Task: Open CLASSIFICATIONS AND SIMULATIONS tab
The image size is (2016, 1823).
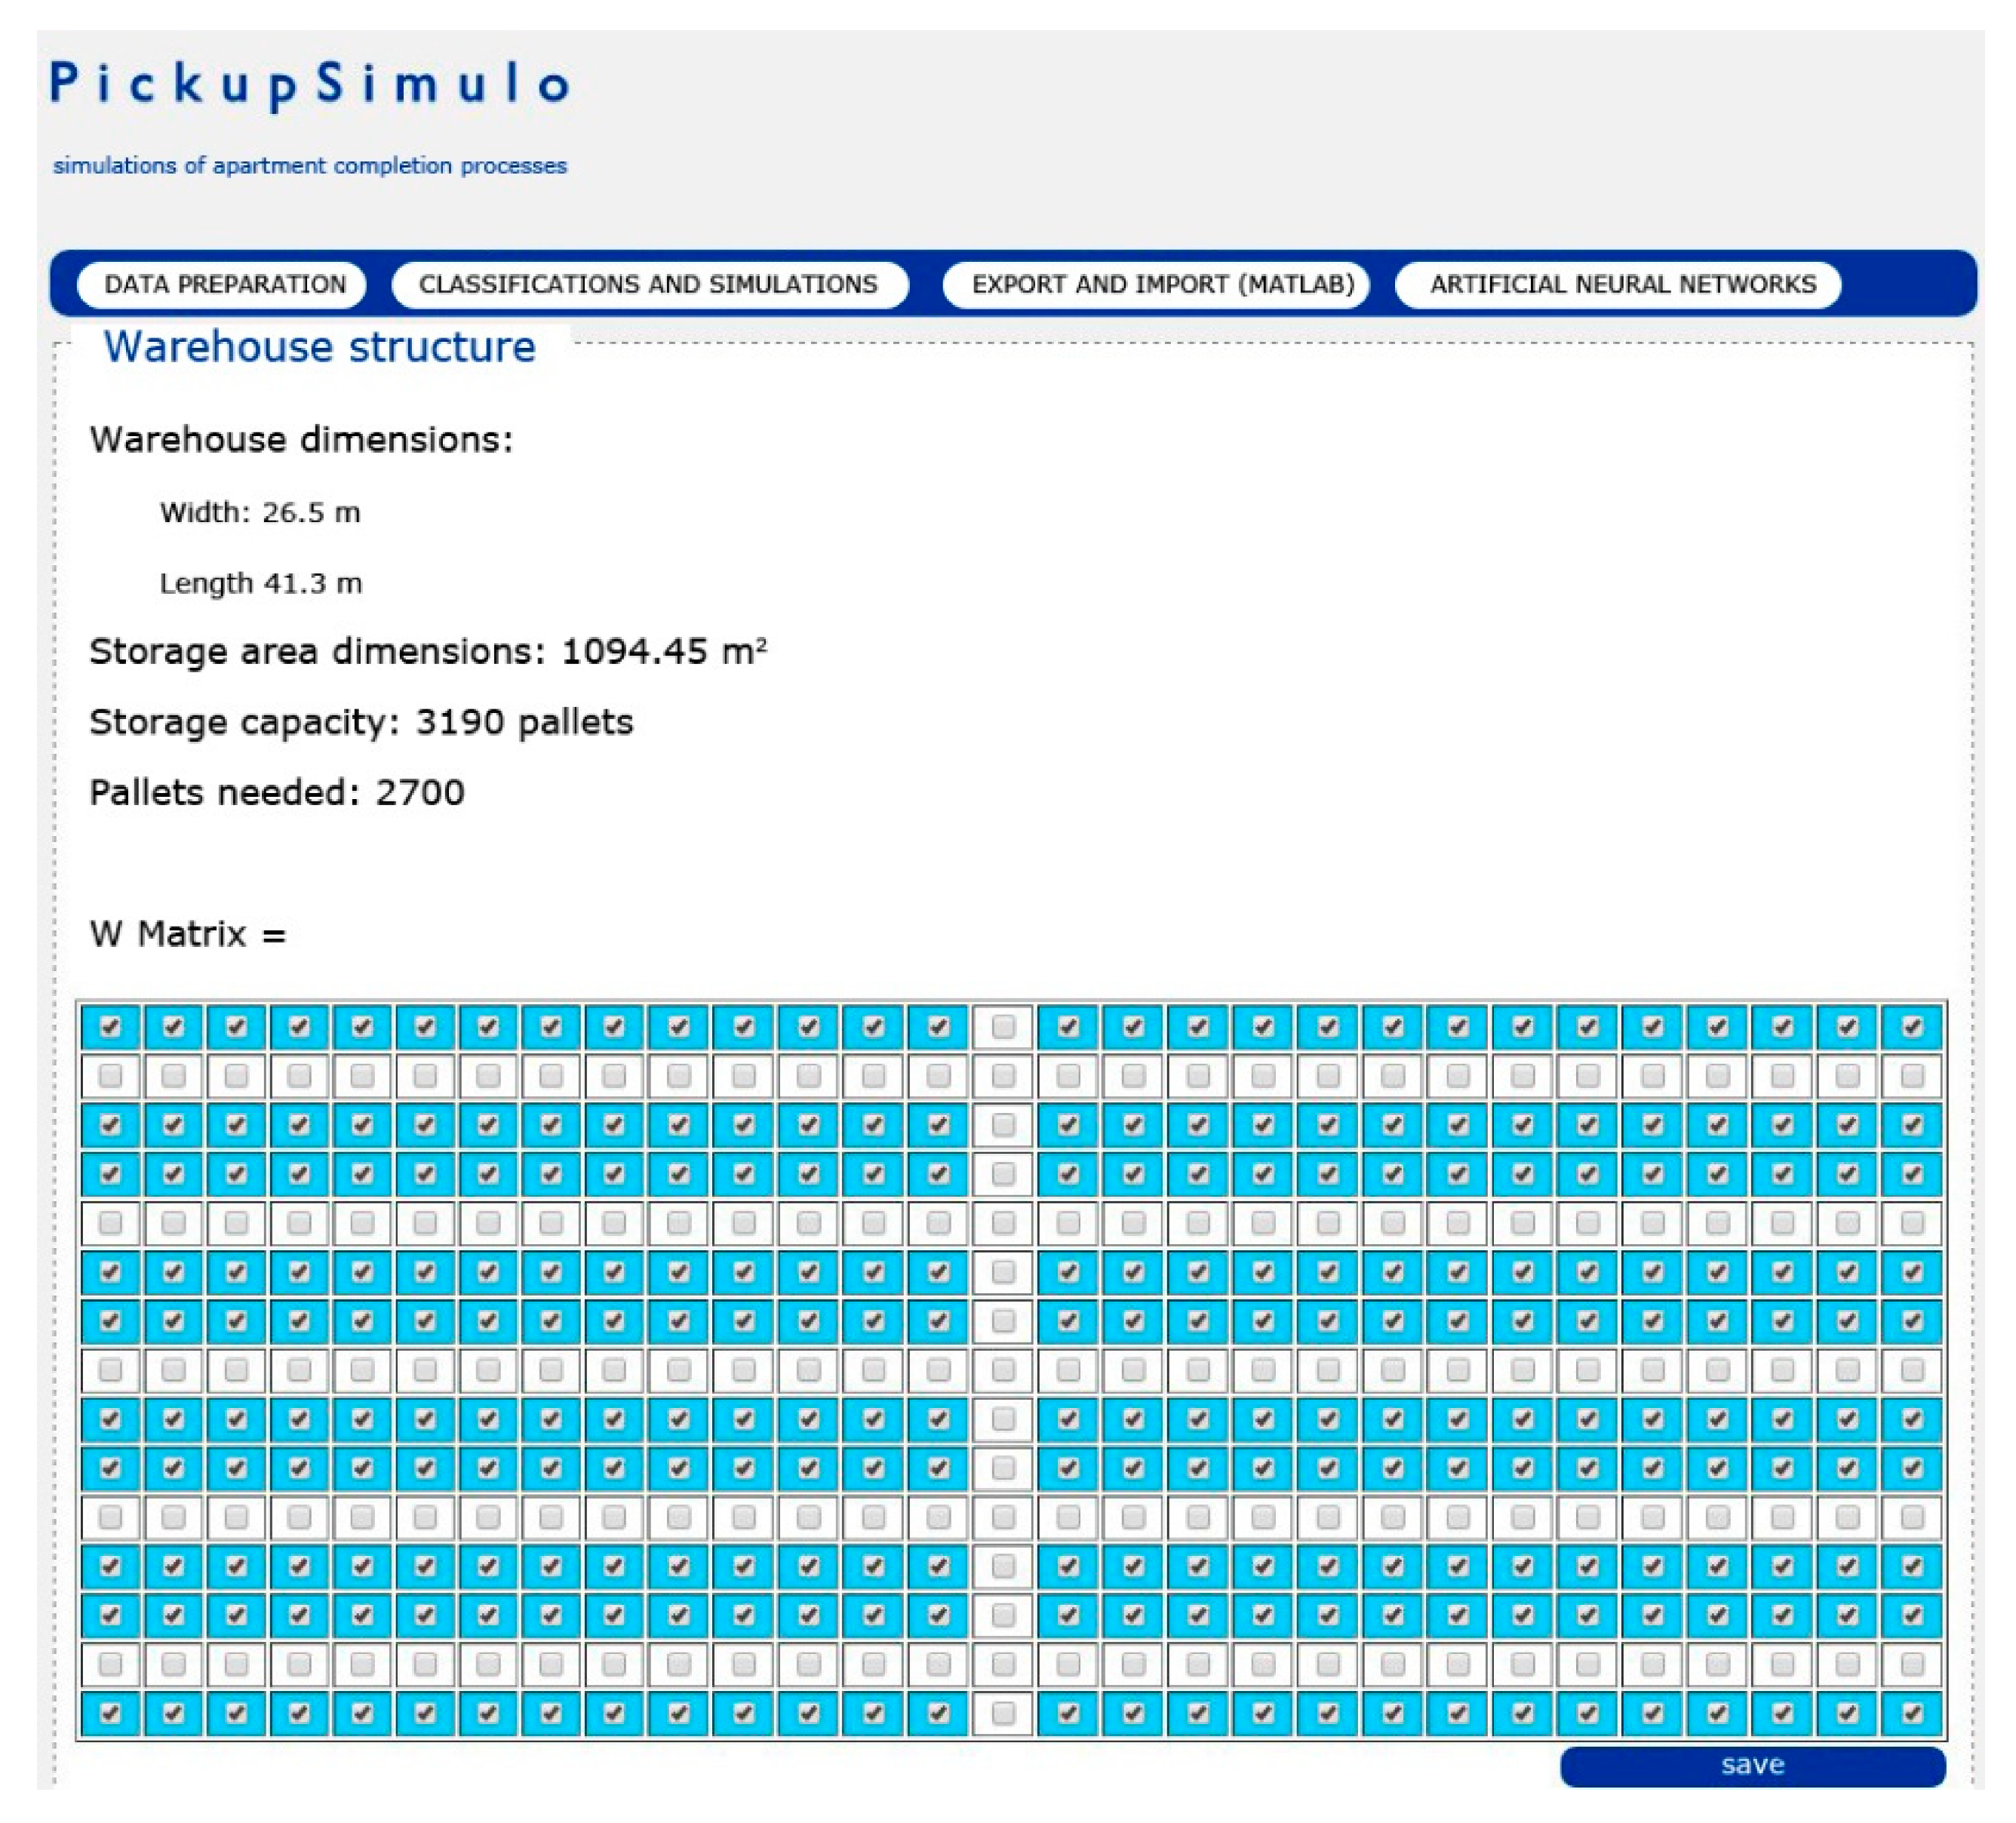Action: tap(648, 284)
